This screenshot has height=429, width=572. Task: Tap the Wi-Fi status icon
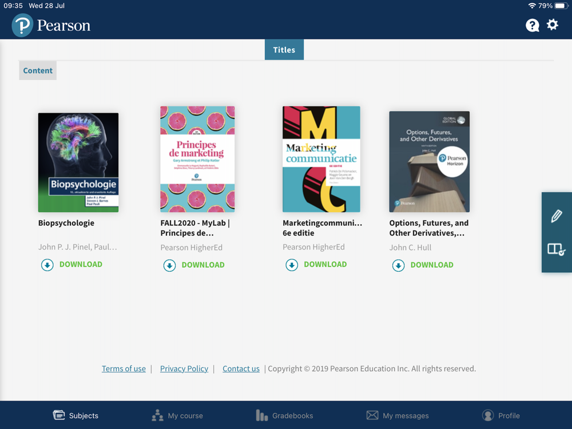coord(532,6)
